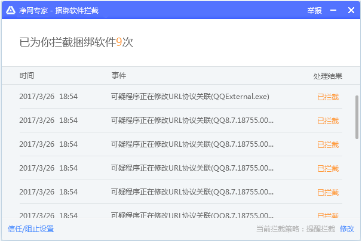Select the fourth event row's description text
The width and height of the screenshot is (362, 241).
192,168
